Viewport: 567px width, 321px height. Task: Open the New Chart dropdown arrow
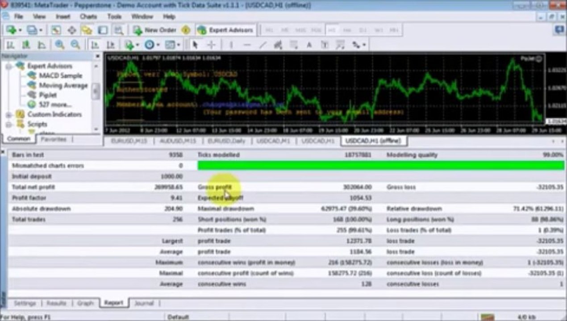pos(20,30)
